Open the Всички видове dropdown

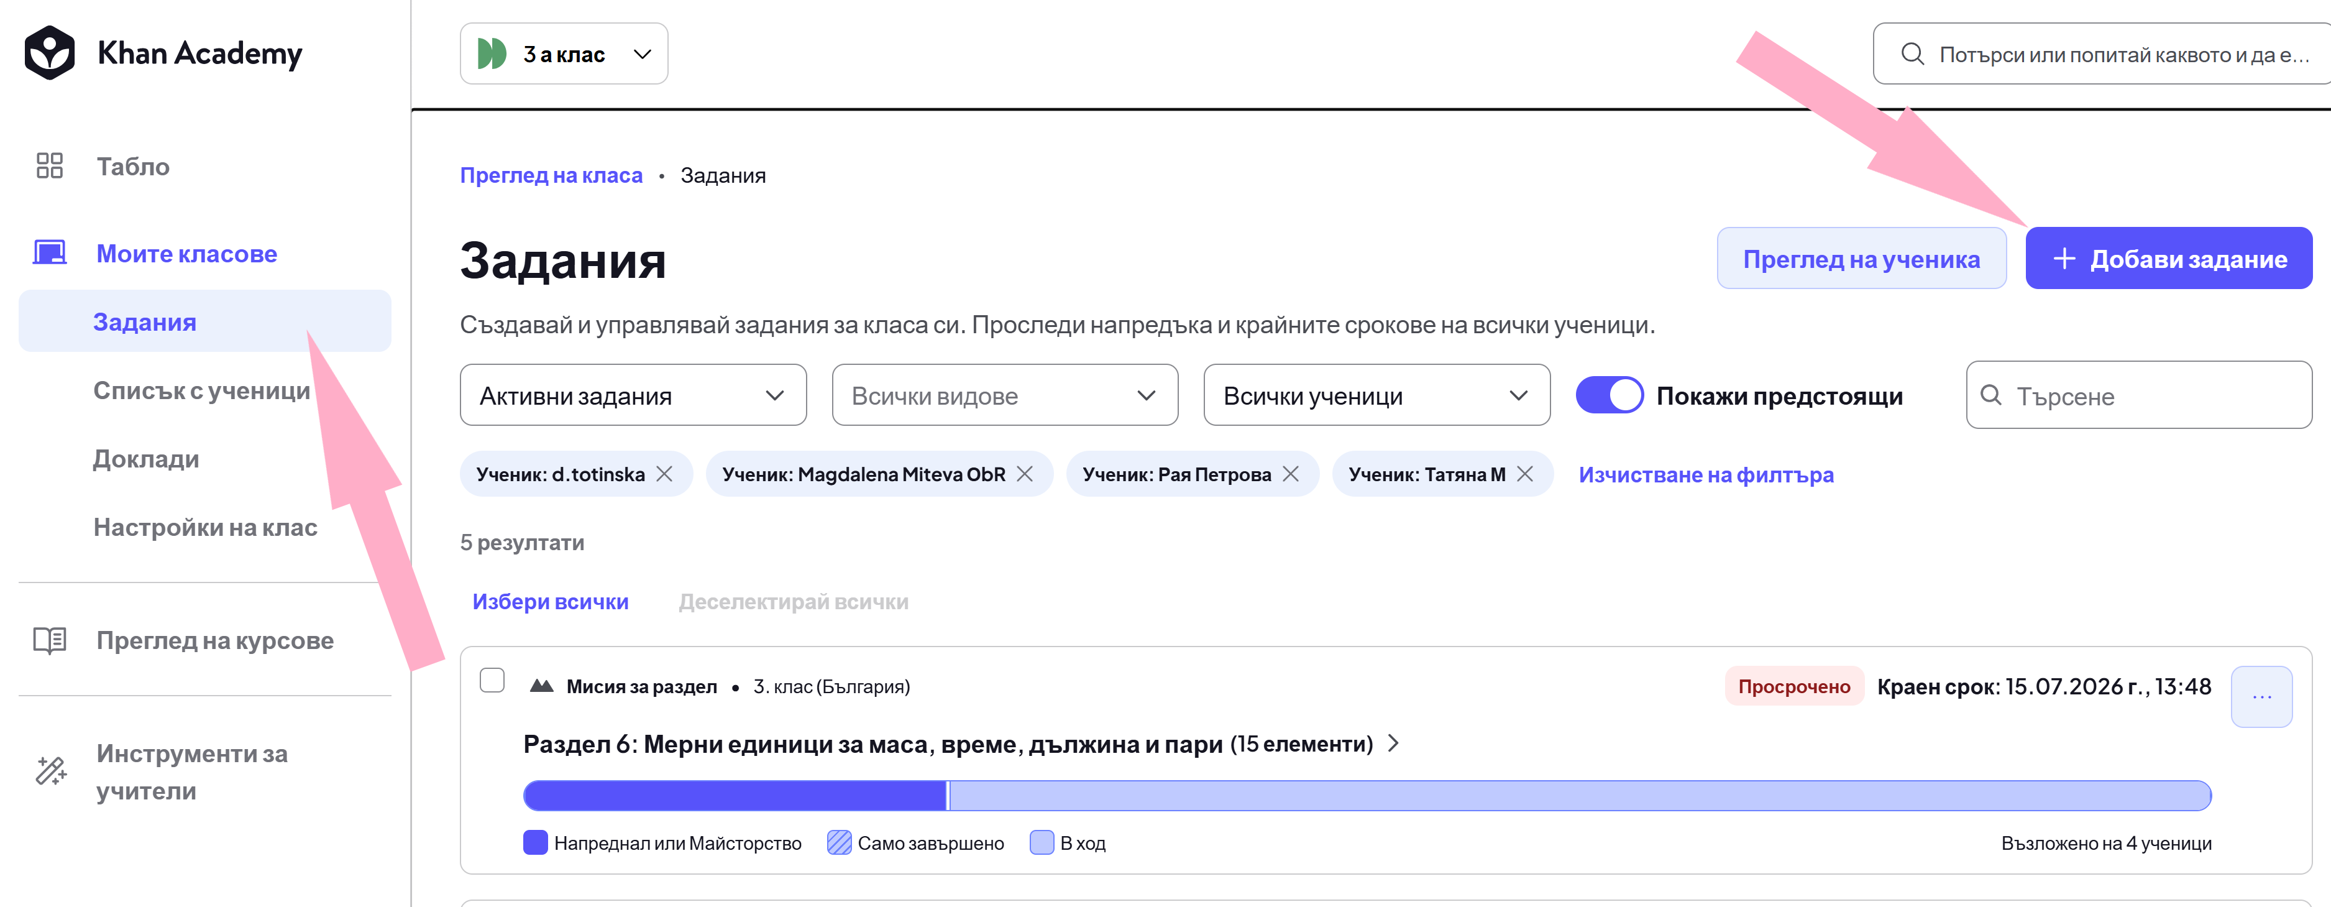[1005, 395]
